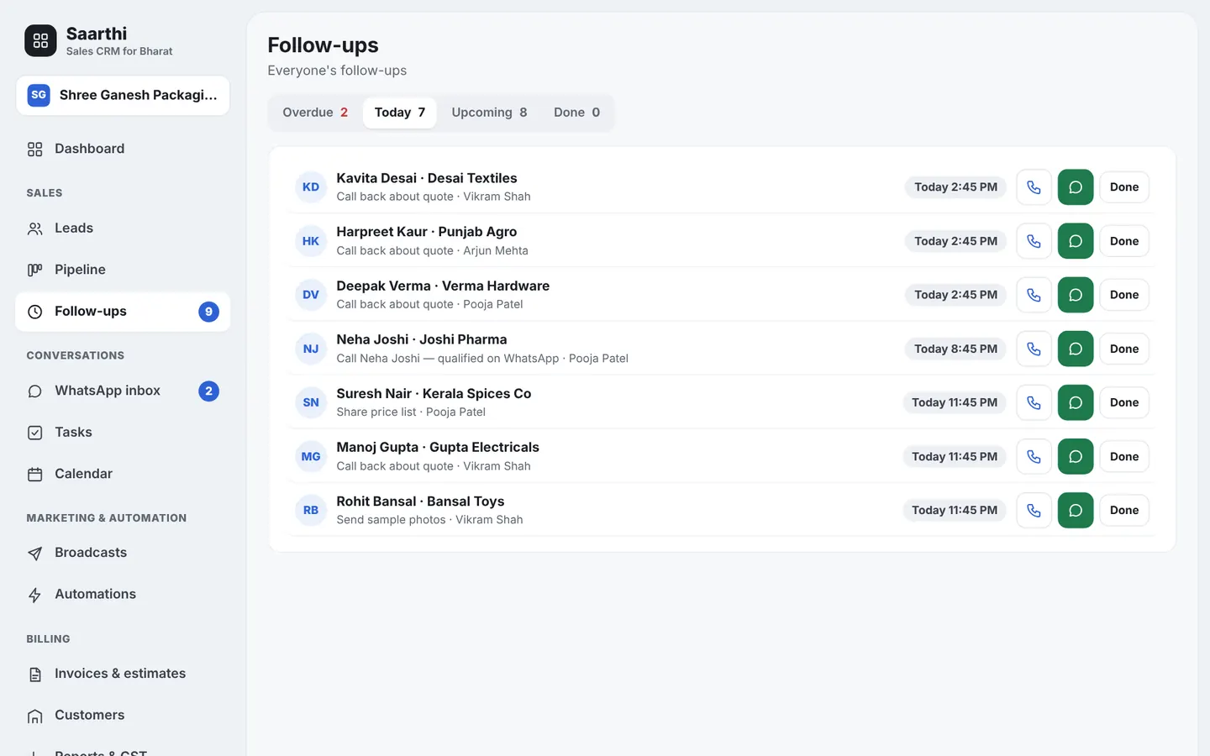Screen dimensions: 1210x756
Task: Click the RB avatar for Rohit Bansal
Action: pos(311,510)
